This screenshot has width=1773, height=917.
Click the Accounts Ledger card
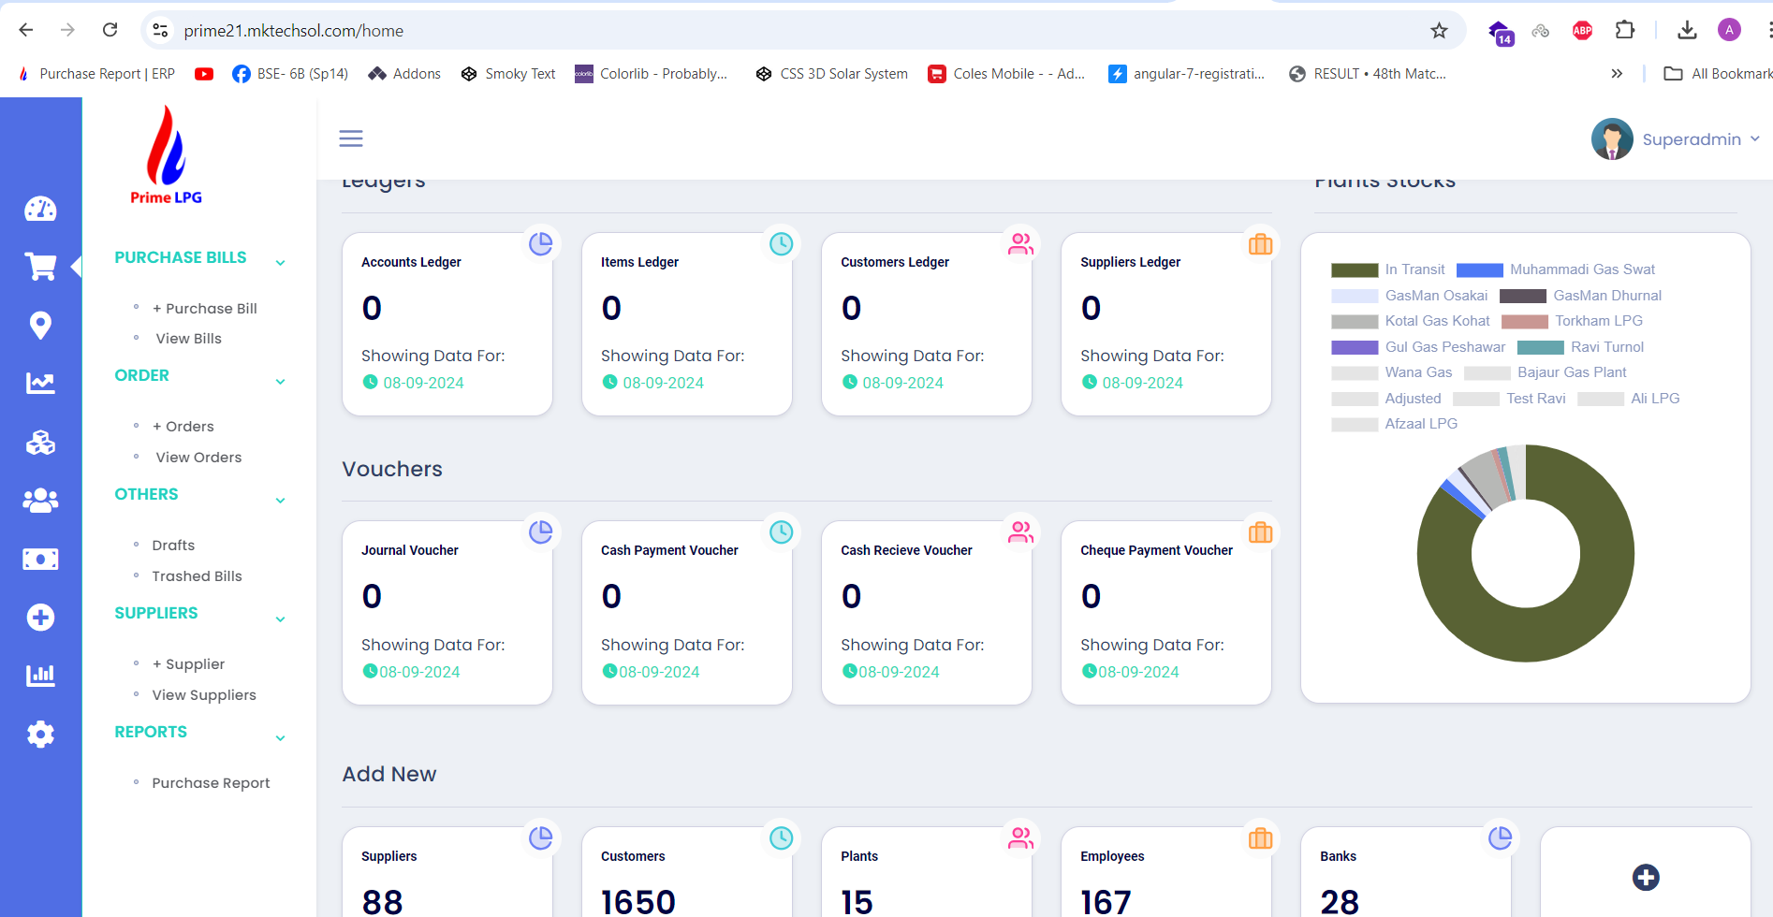point(447,324)
